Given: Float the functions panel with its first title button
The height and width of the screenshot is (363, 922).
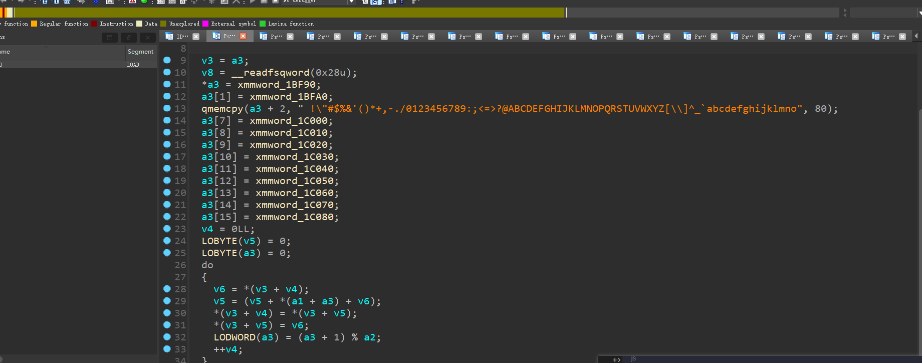Looking at the screenshot, I should (110, 38).
